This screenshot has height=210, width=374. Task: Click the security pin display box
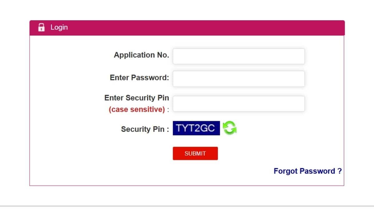(x=196, y=128)
